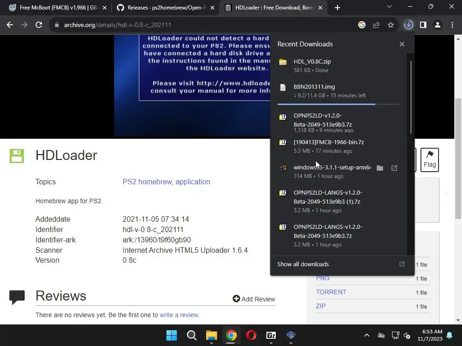This screenshot has height=346, width=462.
Task: Reload the archive.org page
Action: [39, 25]
